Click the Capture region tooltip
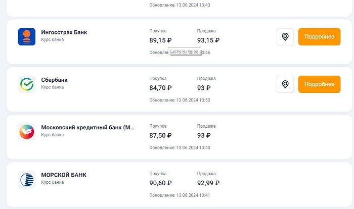The image size is (354, 209). (186, 51)
